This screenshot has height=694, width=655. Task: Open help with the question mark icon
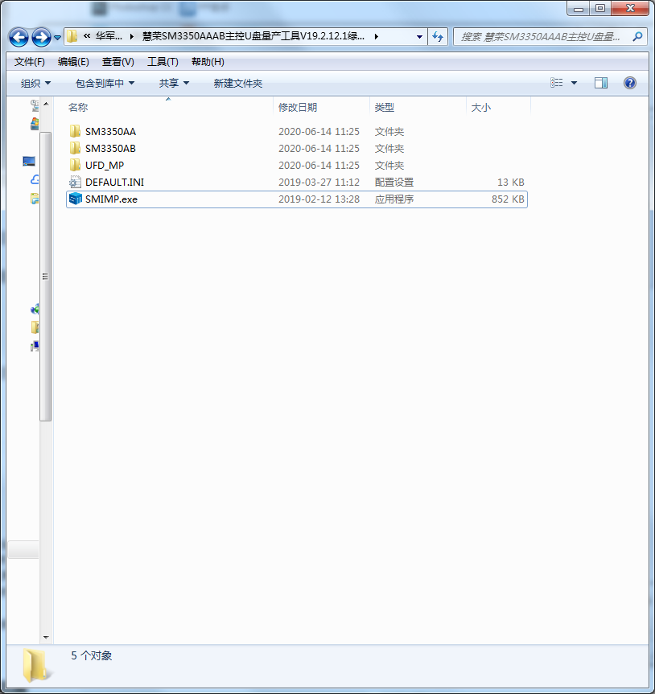tap(630, 83)
